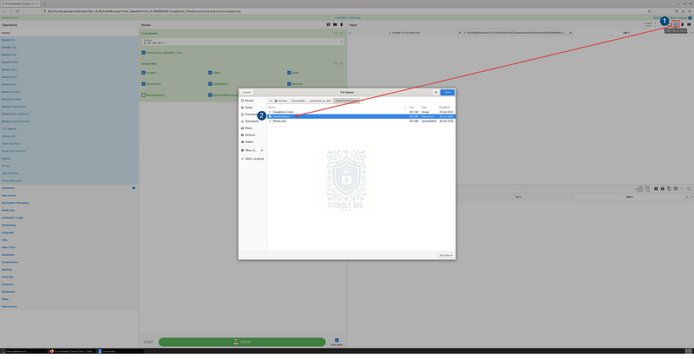The height and width of the screenshot is (359, 694).
Task: Open Other Locations in dialog sidebar
Action: click(x=252, y=159)
